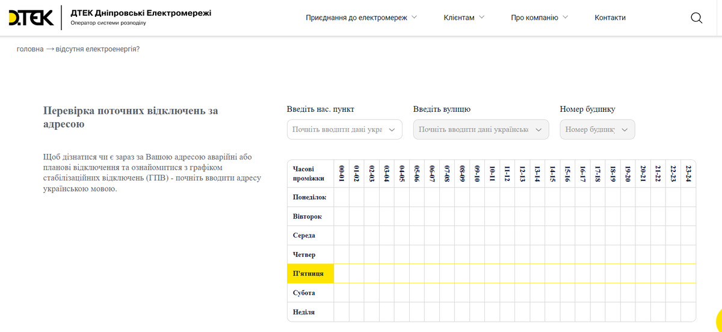Expand the Про компанію dropdown menu
722x332 pixels.
point(539,18)
